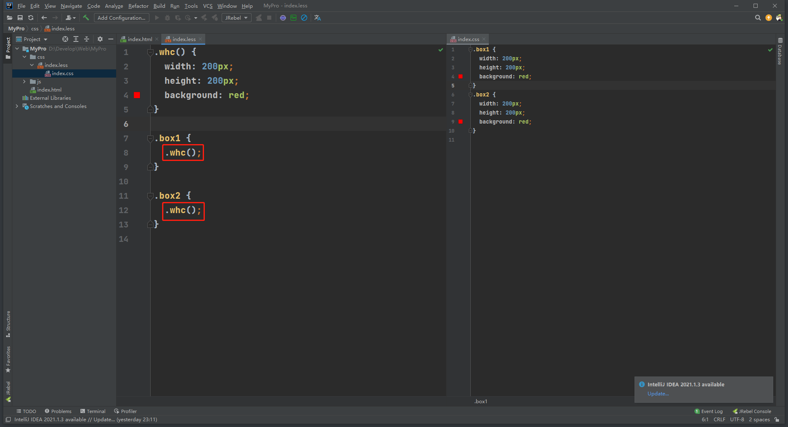Click the Reload from disk icon
This screenshot has height=427, width=788.
pyautogui.click(x=31, y=18)
